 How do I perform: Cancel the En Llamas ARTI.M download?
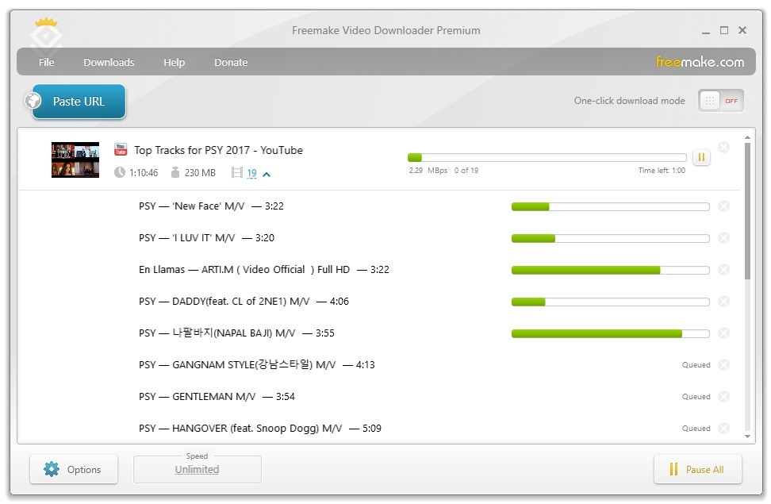click(723, 270)
